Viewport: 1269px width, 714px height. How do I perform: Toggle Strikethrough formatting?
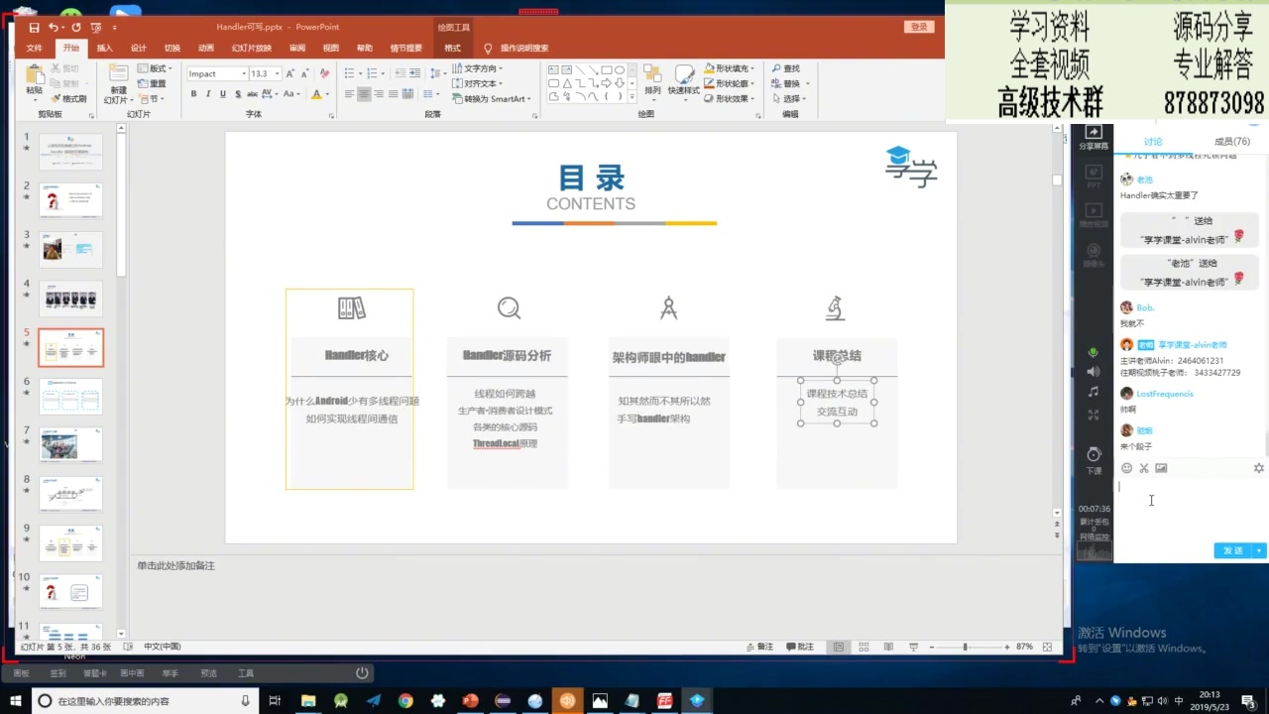[253, 94]
